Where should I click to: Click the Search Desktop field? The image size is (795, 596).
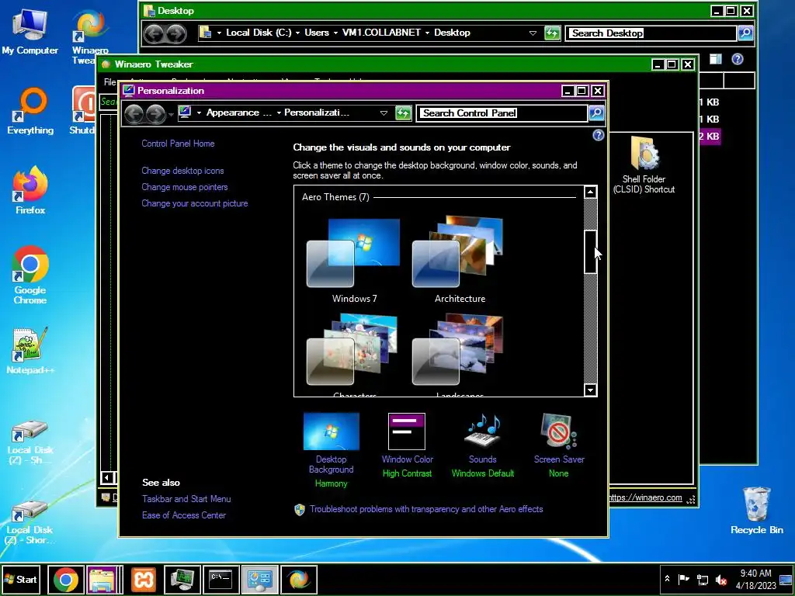pyautogui.click(x=651, y=33)
